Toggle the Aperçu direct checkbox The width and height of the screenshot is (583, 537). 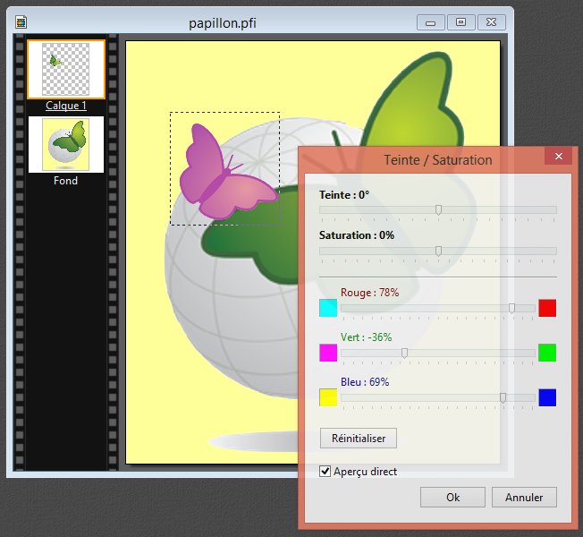[x=325, y=472]
